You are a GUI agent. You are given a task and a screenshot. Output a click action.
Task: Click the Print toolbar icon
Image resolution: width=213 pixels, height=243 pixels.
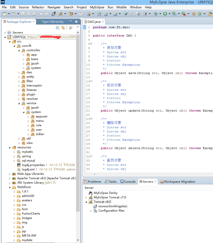pyautogui.click(x=34, y=14)
